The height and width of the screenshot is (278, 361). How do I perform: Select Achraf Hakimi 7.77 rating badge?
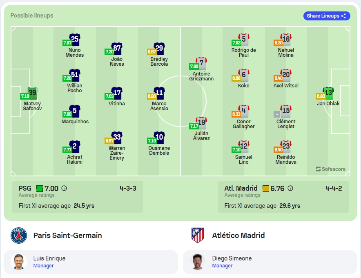(67, 150)
